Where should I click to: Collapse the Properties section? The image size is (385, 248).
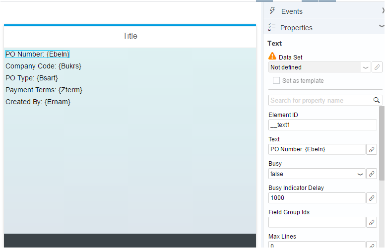point(382,26)
